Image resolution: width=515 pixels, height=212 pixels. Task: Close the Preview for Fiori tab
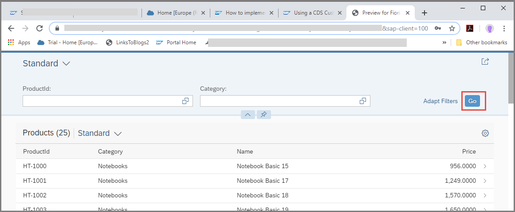tap(408, 13)
